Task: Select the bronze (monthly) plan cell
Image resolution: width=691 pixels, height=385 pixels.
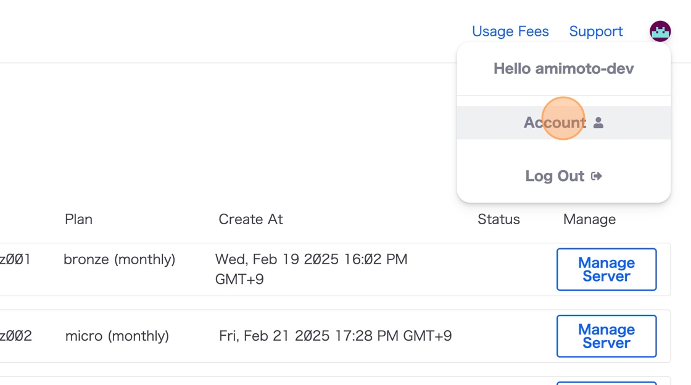Action: [x=119, y=259]
